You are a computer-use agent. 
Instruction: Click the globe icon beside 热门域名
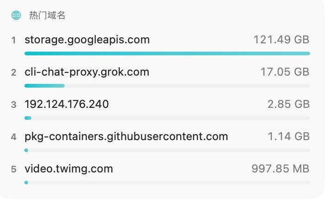[16, 15]
